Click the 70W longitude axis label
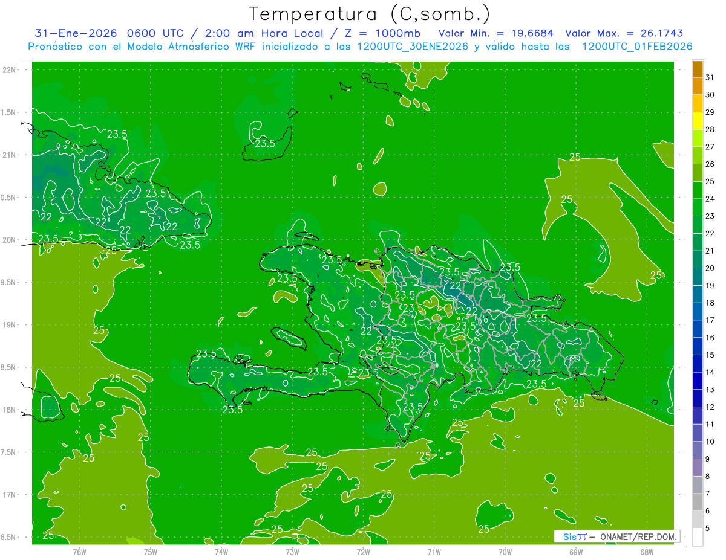Viewport: 726px width, 560px height. 505,552
